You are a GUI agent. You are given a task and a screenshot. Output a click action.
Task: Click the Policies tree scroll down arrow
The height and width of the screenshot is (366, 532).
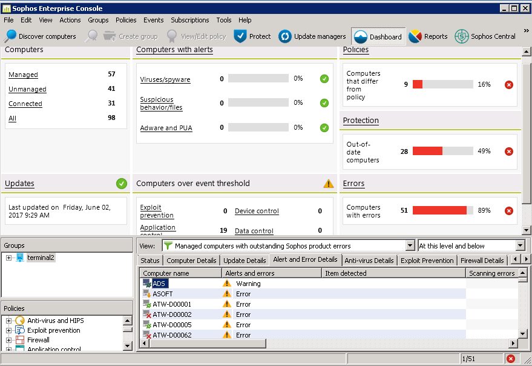128,346
